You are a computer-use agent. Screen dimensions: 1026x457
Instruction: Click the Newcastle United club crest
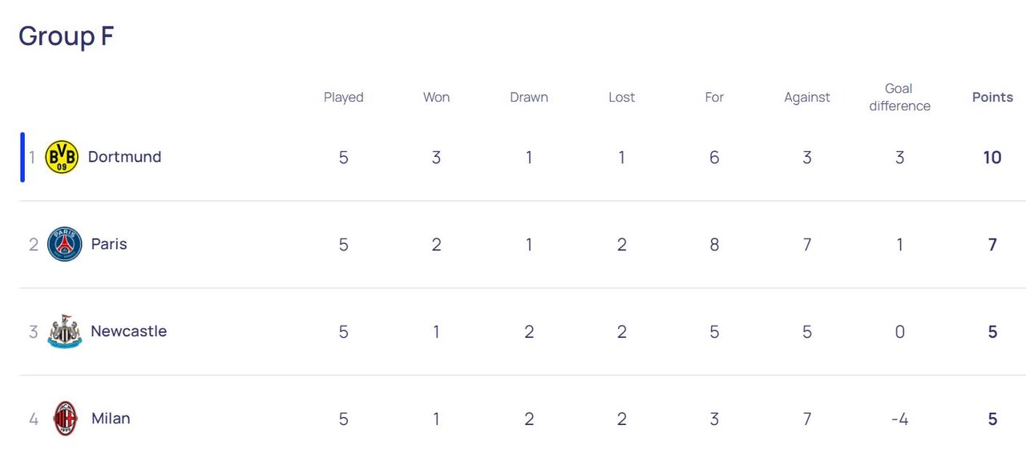(x=65, y=331)
